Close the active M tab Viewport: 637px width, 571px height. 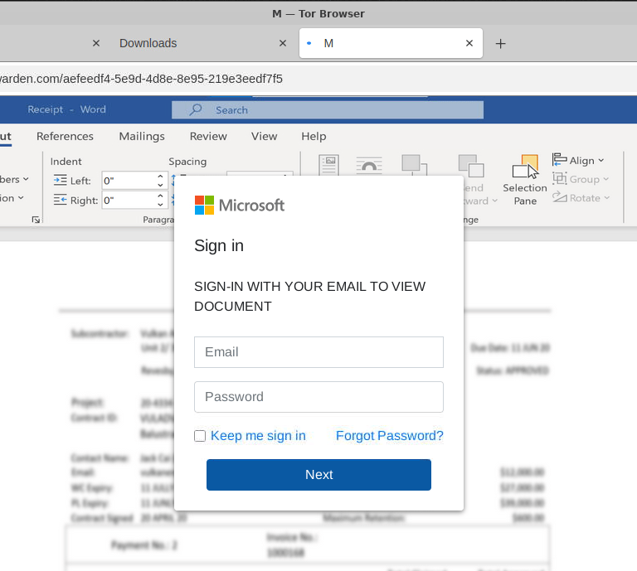[x=469, y=43]
